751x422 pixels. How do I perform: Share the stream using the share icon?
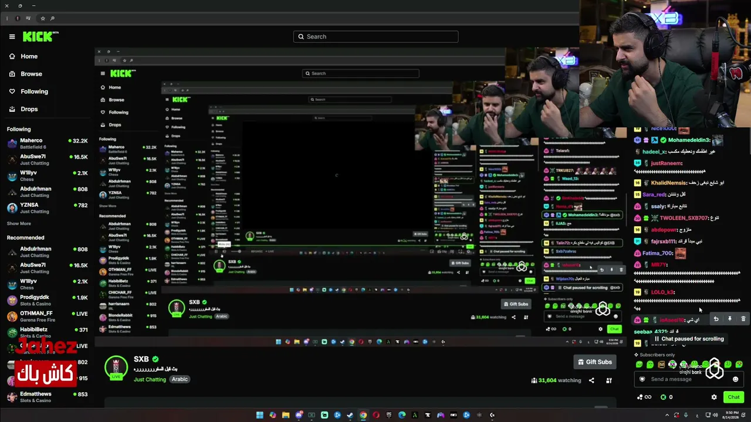(x=591, y=380)
